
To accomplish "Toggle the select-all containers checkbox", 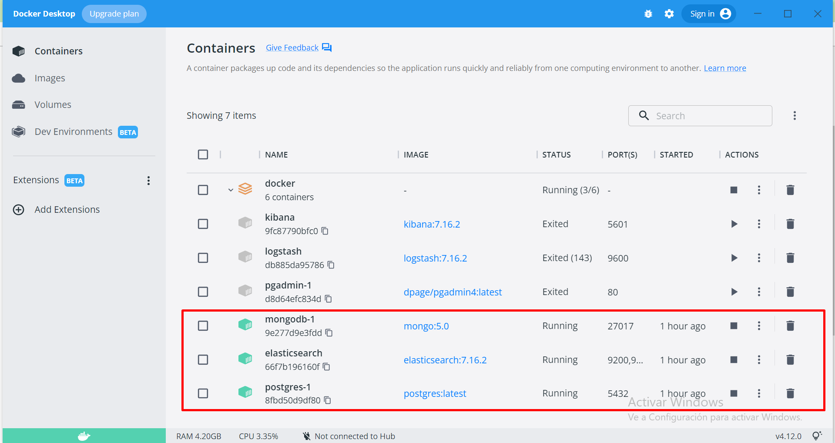I will (x=203, y=154).
